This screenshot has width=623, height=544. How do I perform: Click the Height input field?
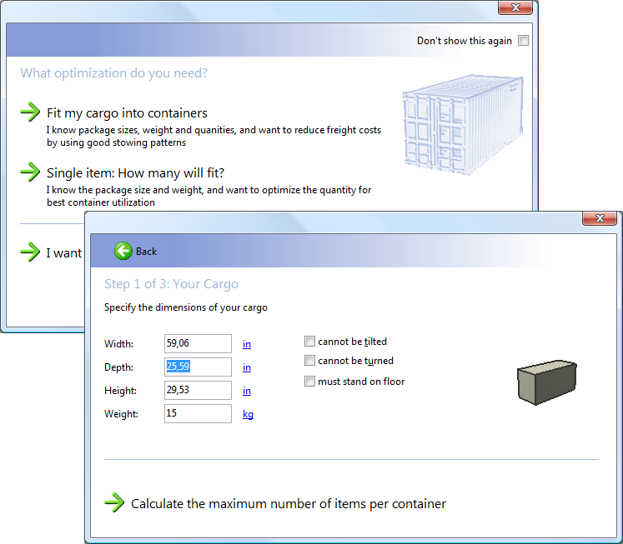(198, 390)
